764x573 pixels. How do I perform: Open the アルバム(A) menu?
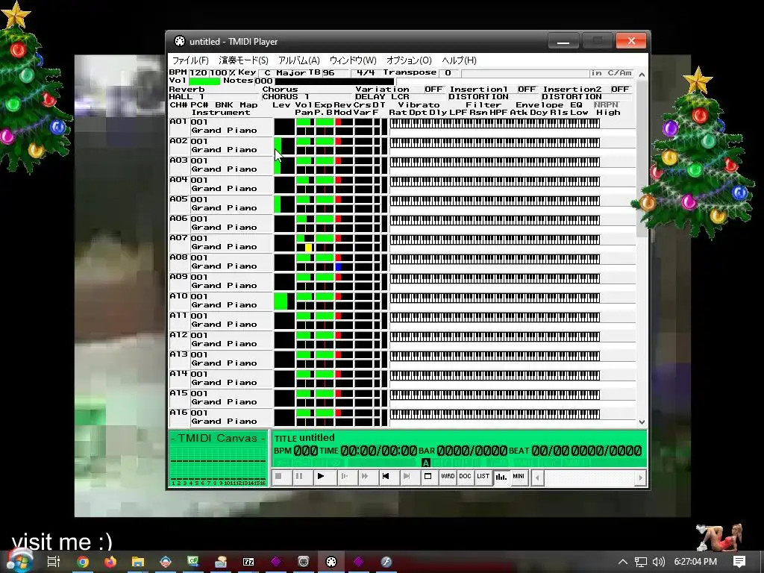click(x=299, y=60)
